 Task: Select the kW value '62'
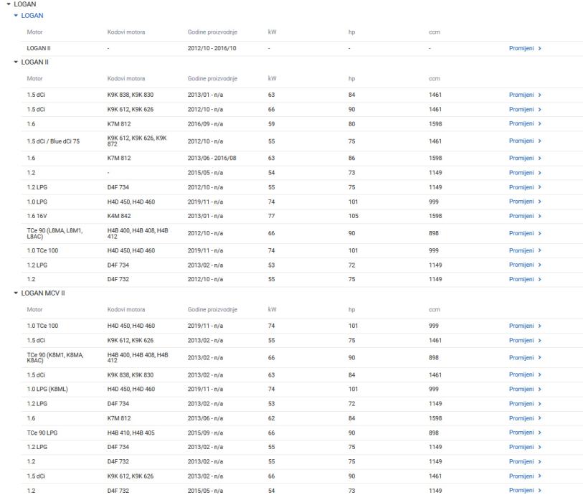tap(272, 418)
